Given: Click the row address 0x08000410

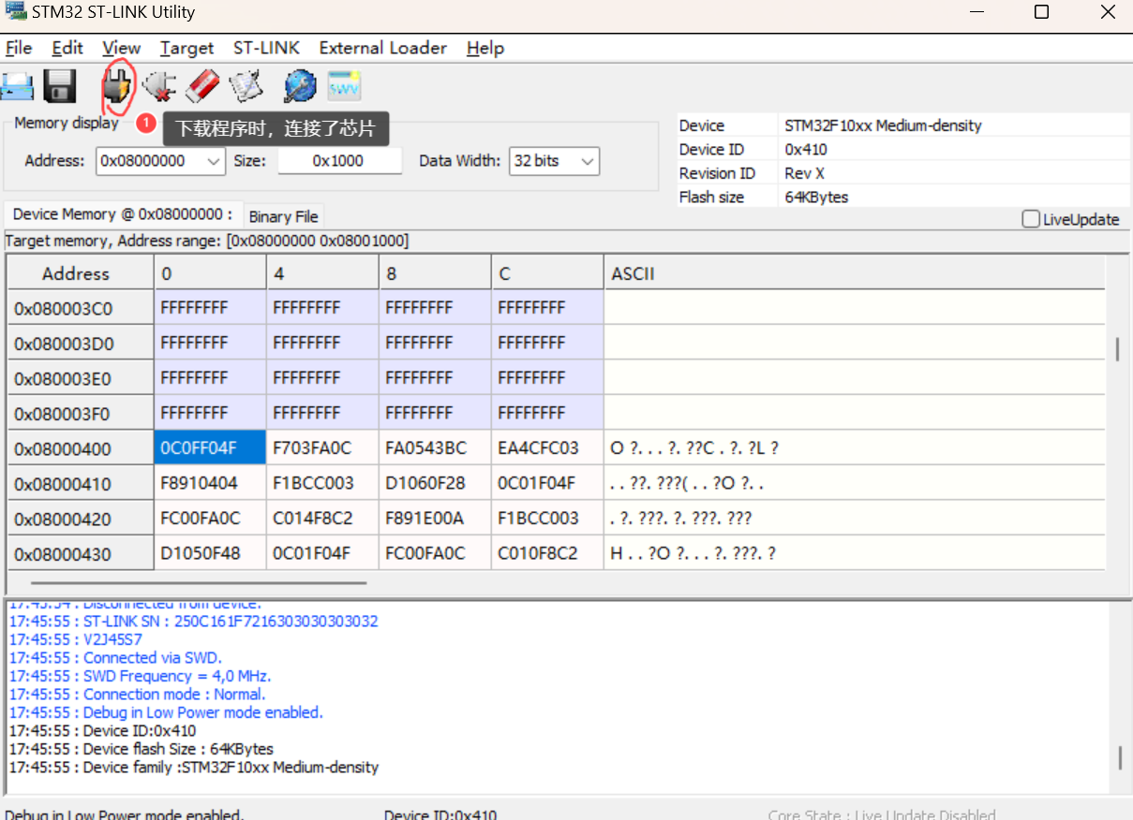Looking at the screenshot, I should (81, 484).
